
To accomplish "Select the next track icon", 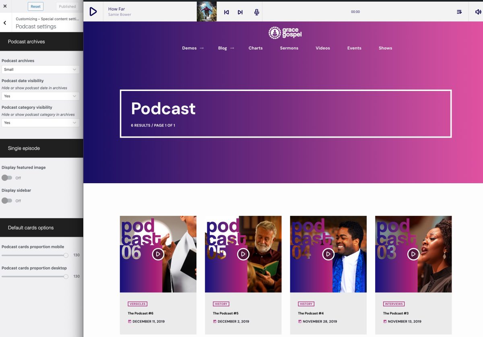I will tap(240, 12).
